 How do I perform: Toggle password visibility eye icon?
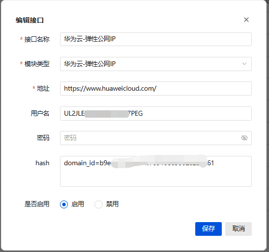click(x=244, y=138)
